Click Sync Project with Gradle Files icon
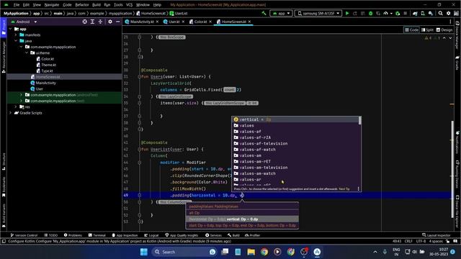Image resolution: width=461 pixels, height=259 pixels. point(415,13)
